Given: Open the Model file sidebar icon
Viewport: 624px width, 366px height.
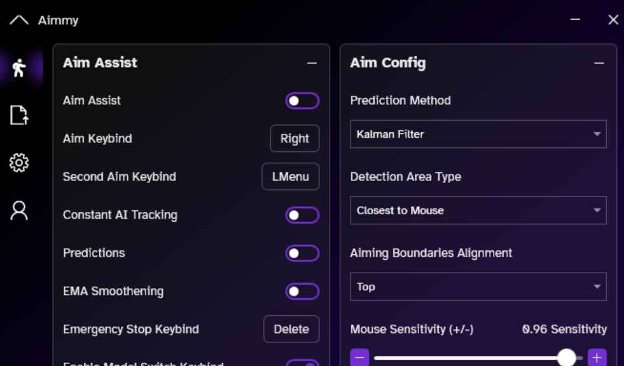Looking at the screenshot, I should pyautogui.click(x=19, y=115).
